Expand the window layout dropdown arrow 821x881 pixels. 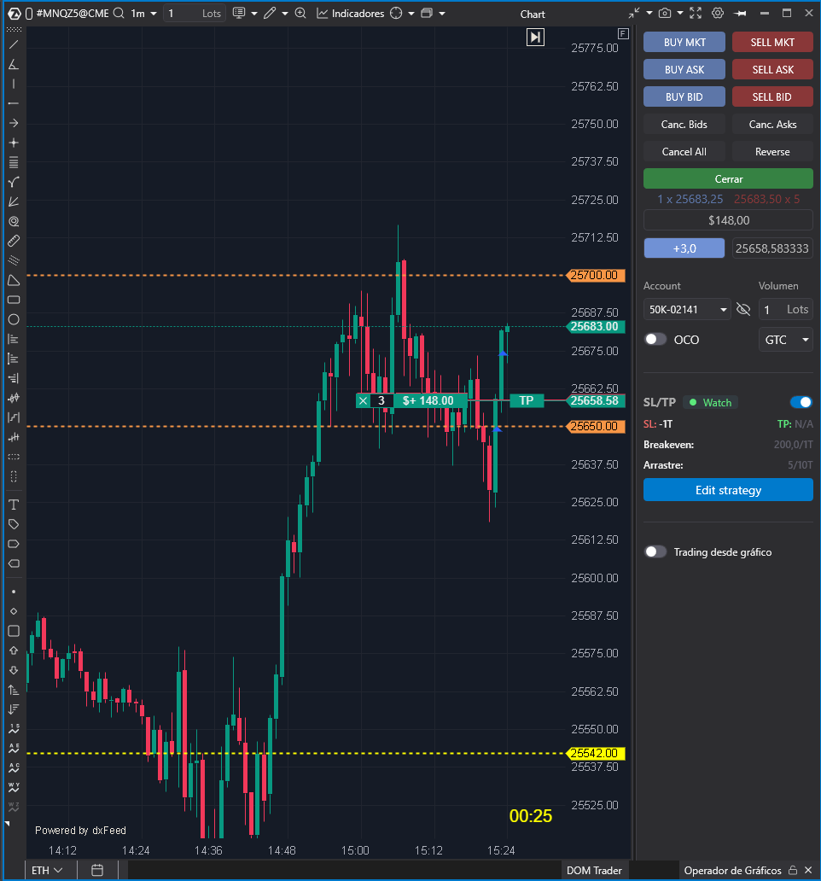point(442,13)
